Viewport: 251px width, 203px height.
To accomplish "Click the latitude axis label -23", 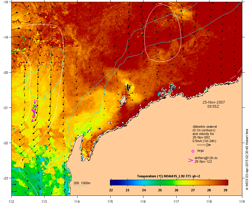I will coord(5,178).
